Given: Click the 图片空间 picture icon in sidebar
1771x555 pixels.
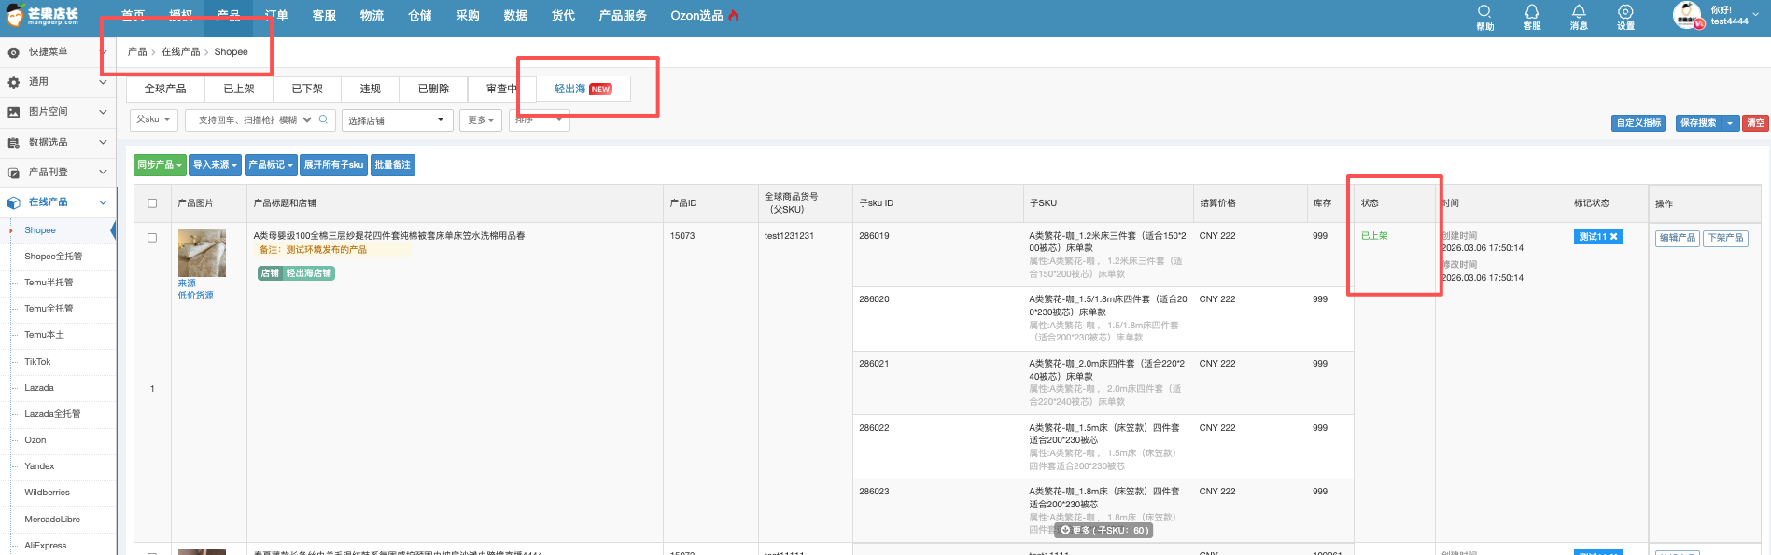Looking at the screenshot, I should 14,112.
